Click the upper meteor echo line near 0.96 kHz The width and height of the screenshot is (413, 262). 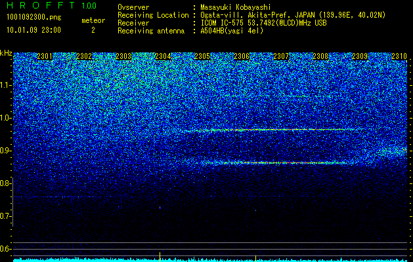274,130
